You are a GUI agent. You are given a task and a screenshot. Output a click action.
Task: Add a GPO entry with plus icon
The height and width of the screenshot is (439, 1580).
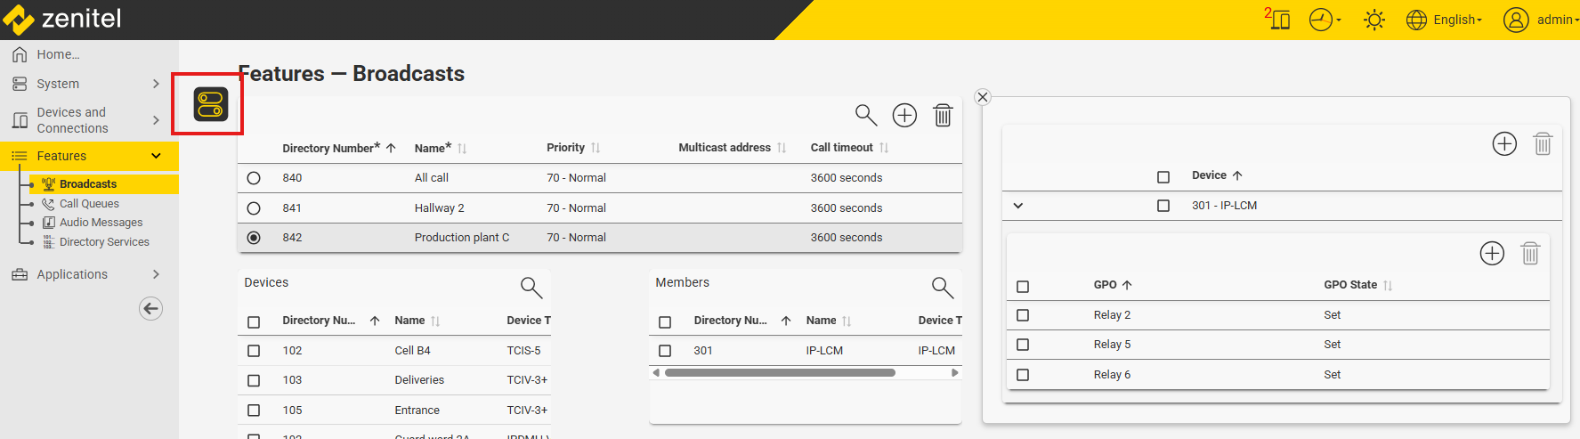(1492, 254)
